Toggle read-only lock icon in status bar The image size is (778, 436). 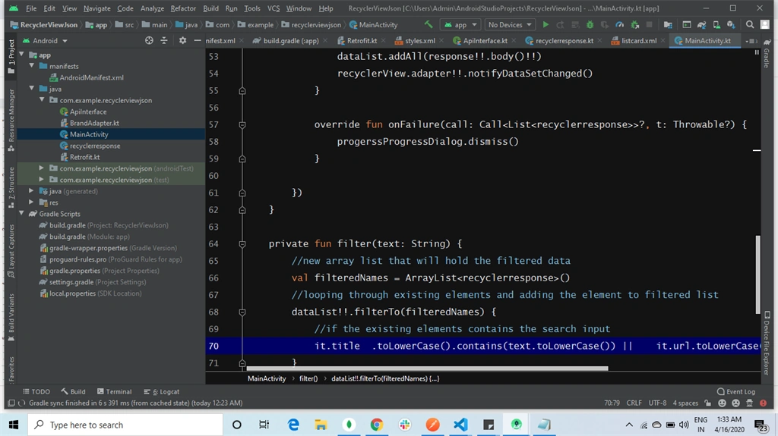tap(708, 403)
